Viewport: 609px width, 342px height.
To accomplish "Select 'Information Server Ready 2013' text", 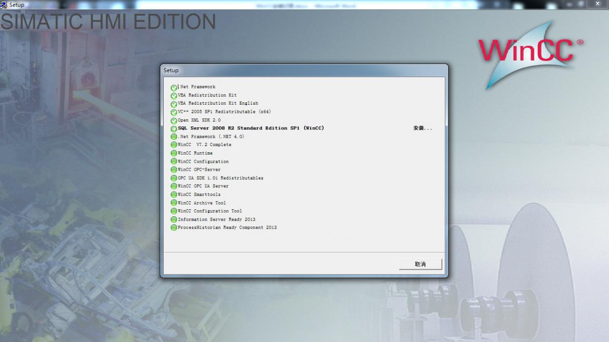I will (216, 220).
